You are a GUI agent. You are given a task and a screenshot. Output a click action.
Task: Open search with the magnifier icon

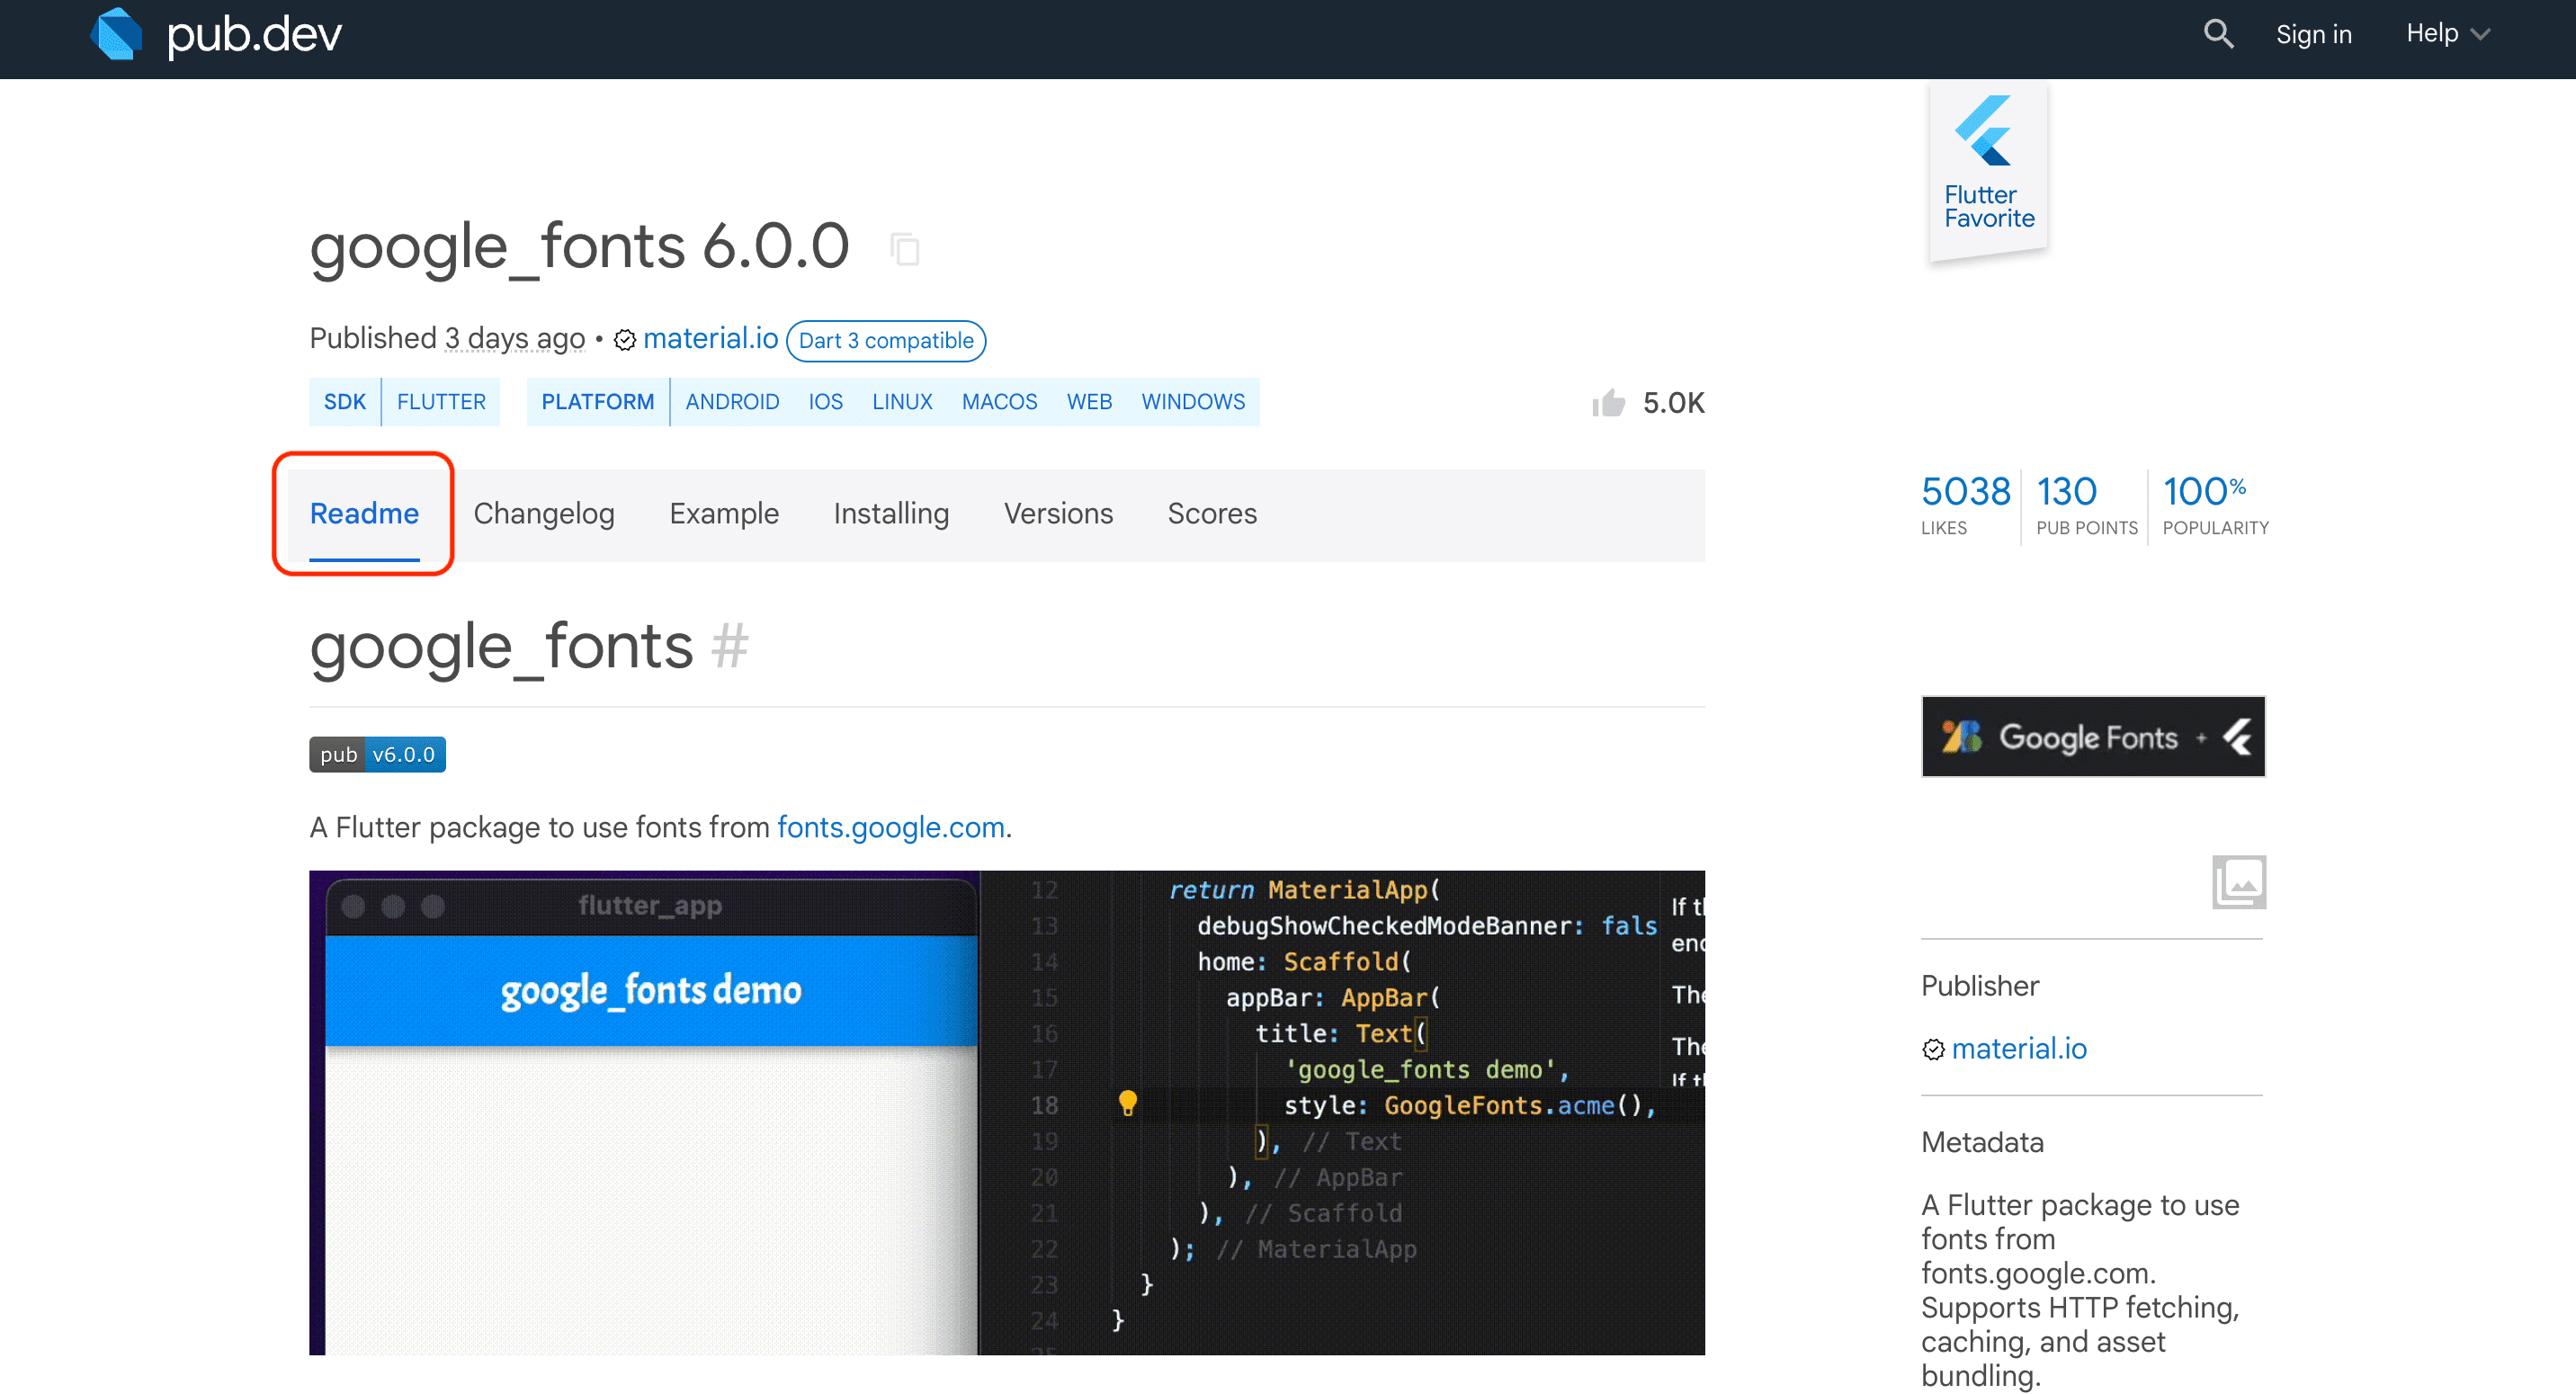[x=2218, y=34]
